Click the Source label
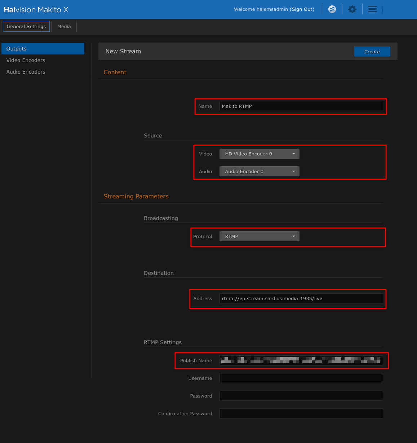This screenshot has width=417, height=443. (x=153, y=136)
